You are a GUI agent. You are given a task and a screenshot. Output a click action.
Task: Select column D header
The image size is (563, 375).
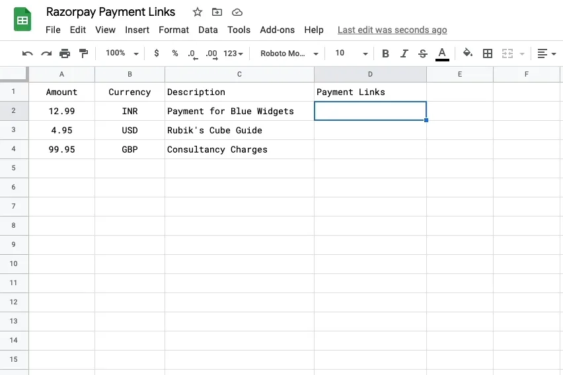[x=370, y=75]
